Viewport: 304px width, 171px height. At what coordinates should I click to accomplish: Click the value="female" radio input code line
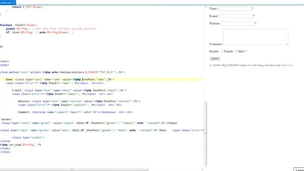tap(89, 123)
